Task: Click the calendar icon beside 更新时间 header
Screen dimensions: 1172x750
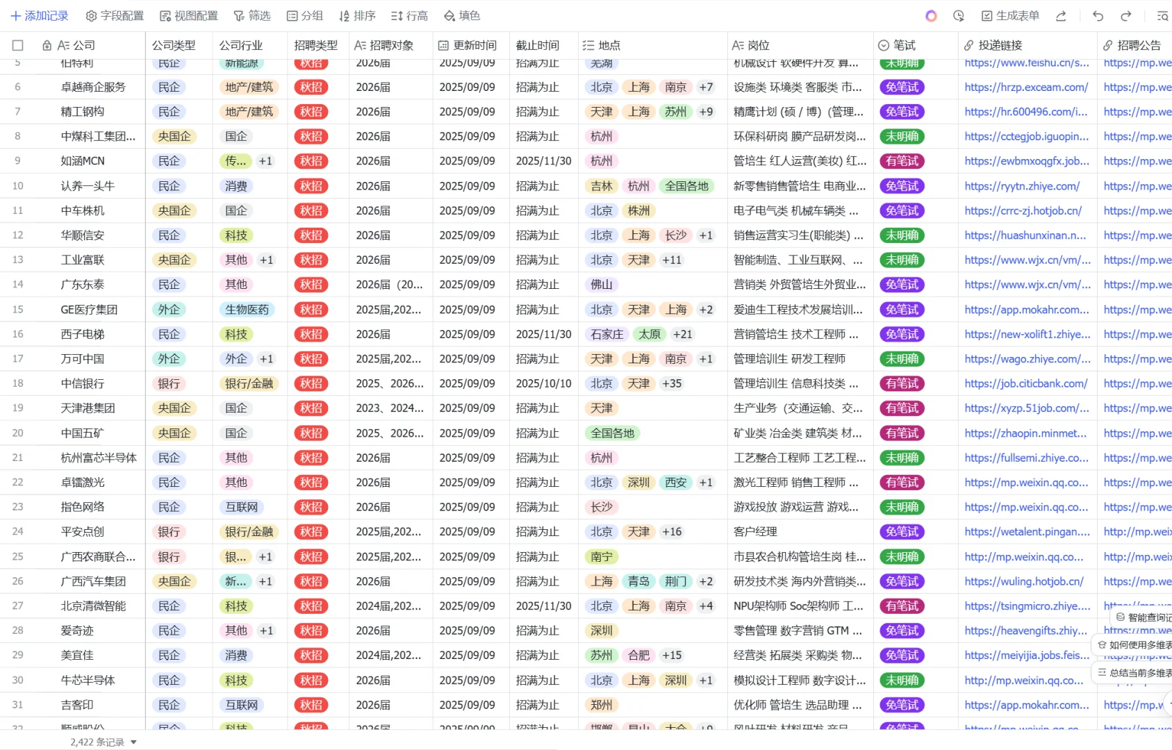Action: [x=443, y=46]
